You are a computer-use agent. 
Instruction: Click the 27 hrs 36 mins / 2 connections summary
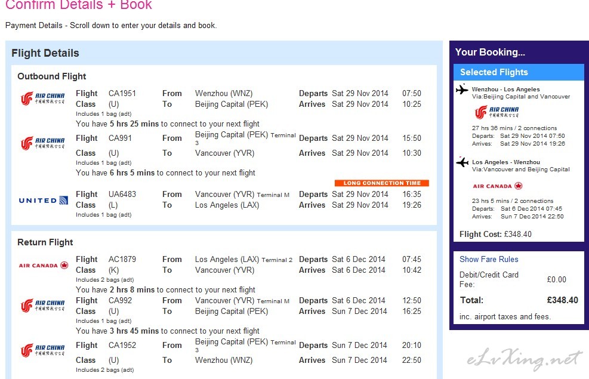pyautogui.click(x=514, y=128)
